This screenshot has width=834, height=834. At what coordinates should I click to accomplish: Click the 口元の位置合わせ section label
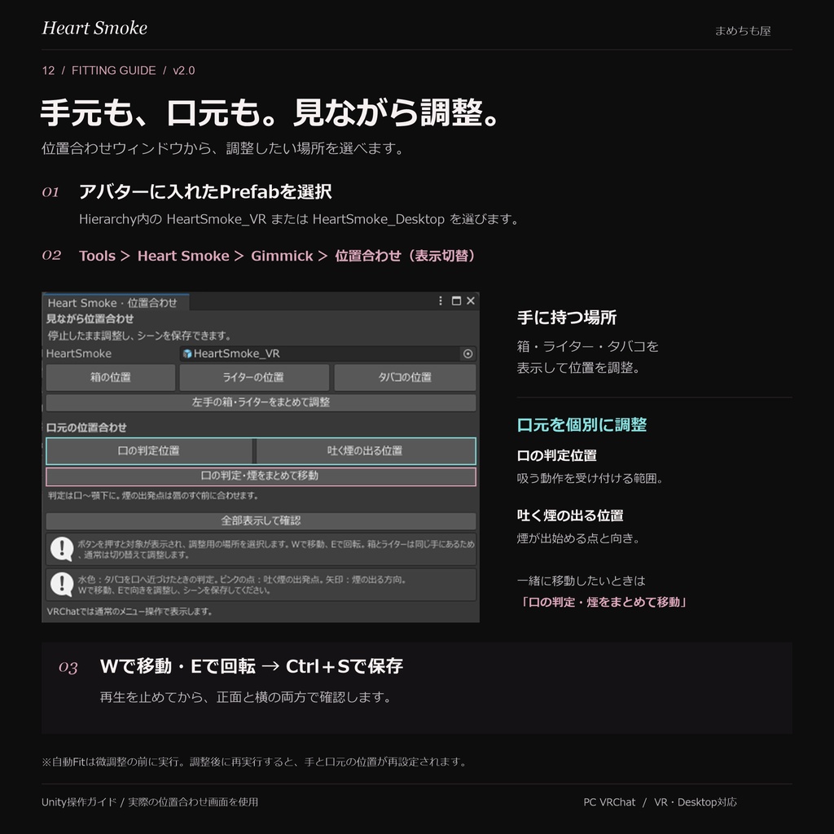(x=86, y=428)
